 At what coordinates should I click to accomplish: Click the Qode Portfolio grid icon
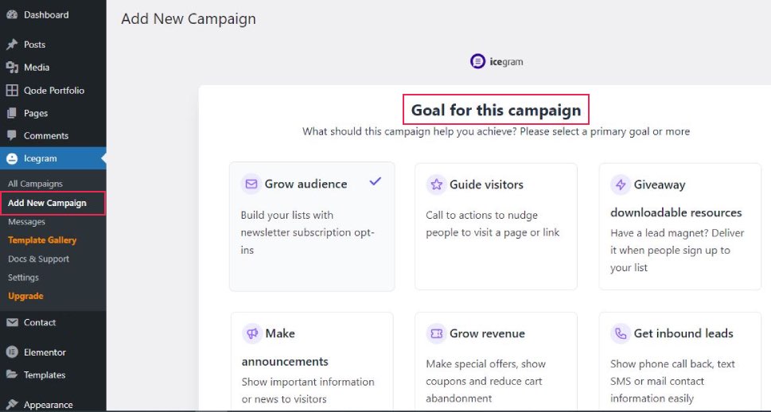coord(12,91)
